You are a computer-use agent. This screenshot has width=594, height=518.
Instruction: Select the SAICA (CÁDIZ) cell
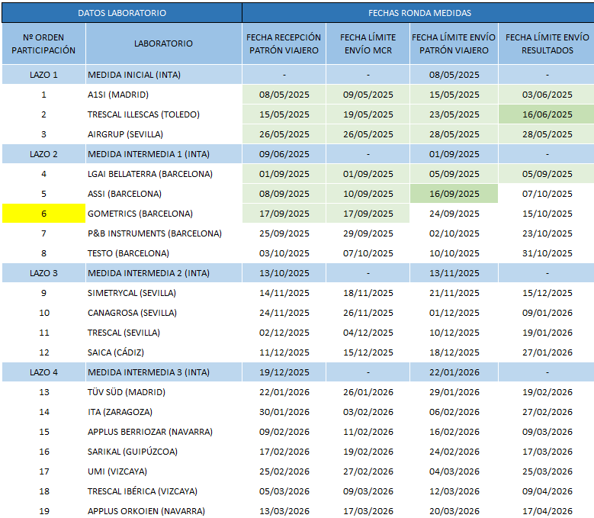point(164,352)
